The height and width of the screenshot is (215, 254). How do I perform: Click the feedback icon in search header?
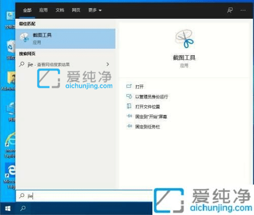230,10
